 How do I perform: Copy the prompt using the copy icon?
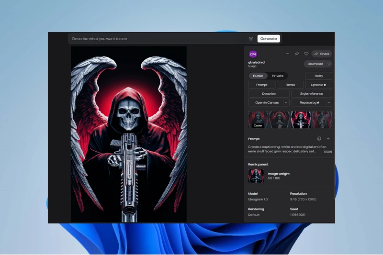click(x=319, y=139)
